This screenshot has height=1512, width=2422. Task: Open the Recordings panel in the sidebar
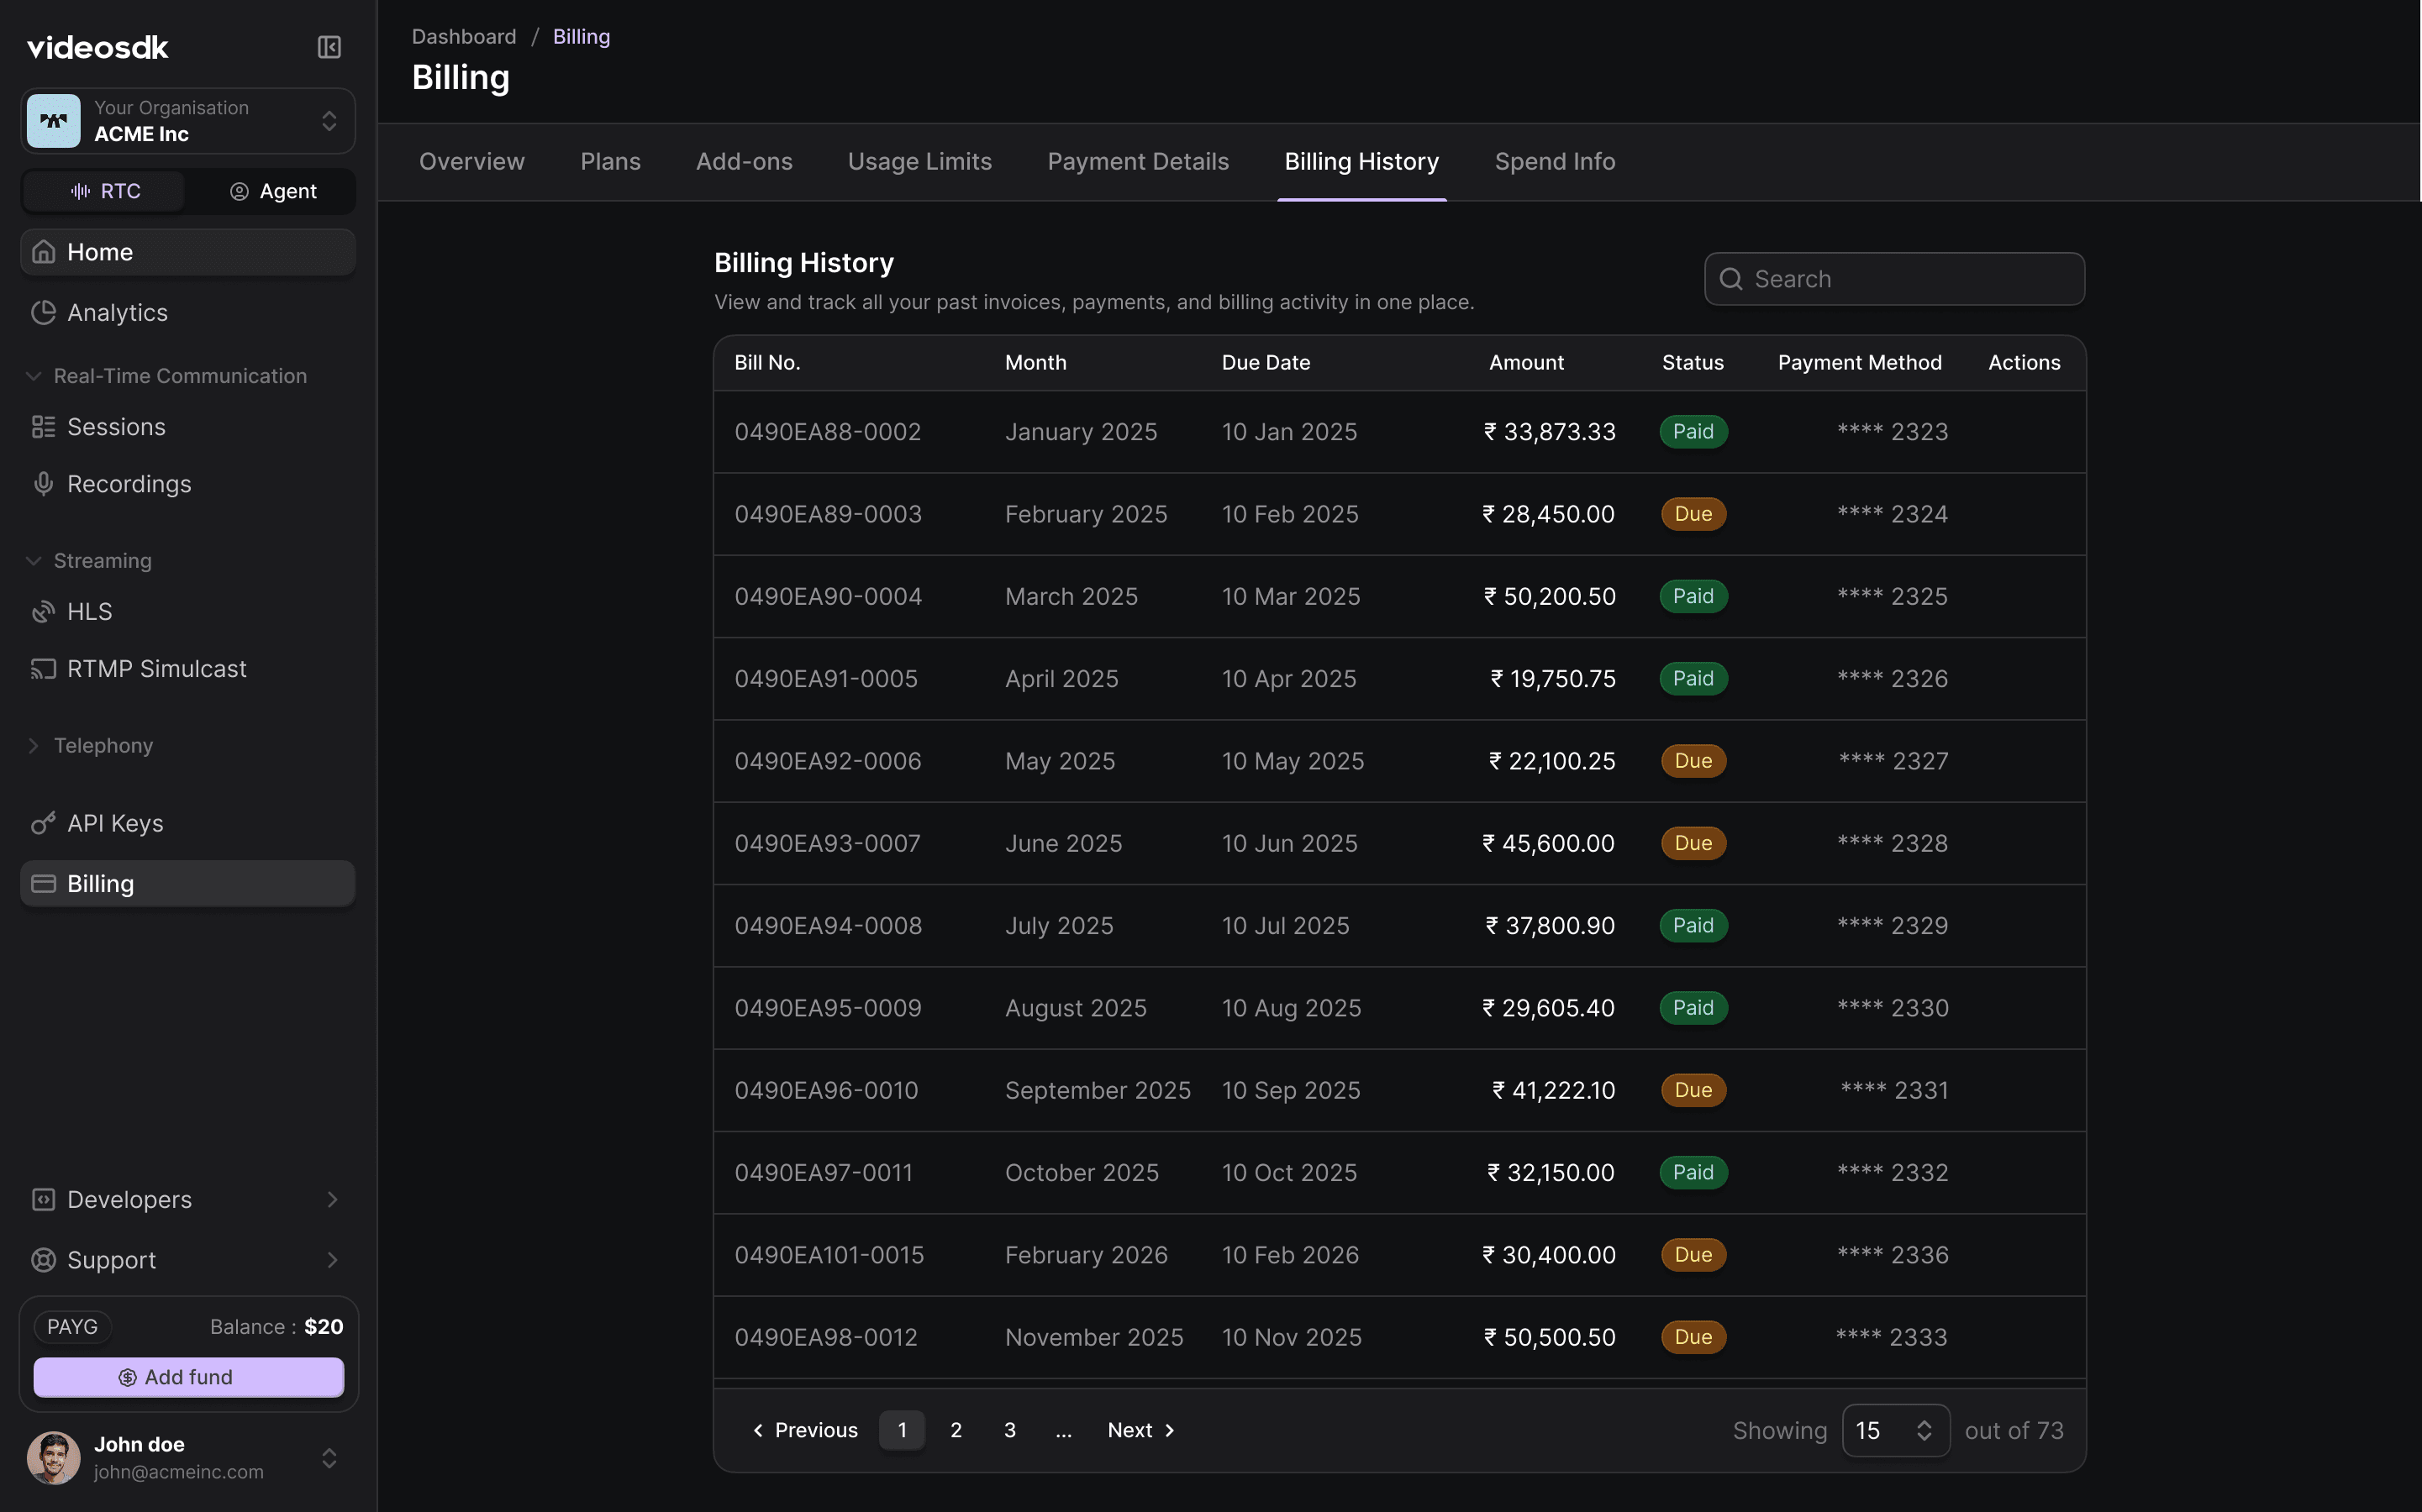pos(130,483)
